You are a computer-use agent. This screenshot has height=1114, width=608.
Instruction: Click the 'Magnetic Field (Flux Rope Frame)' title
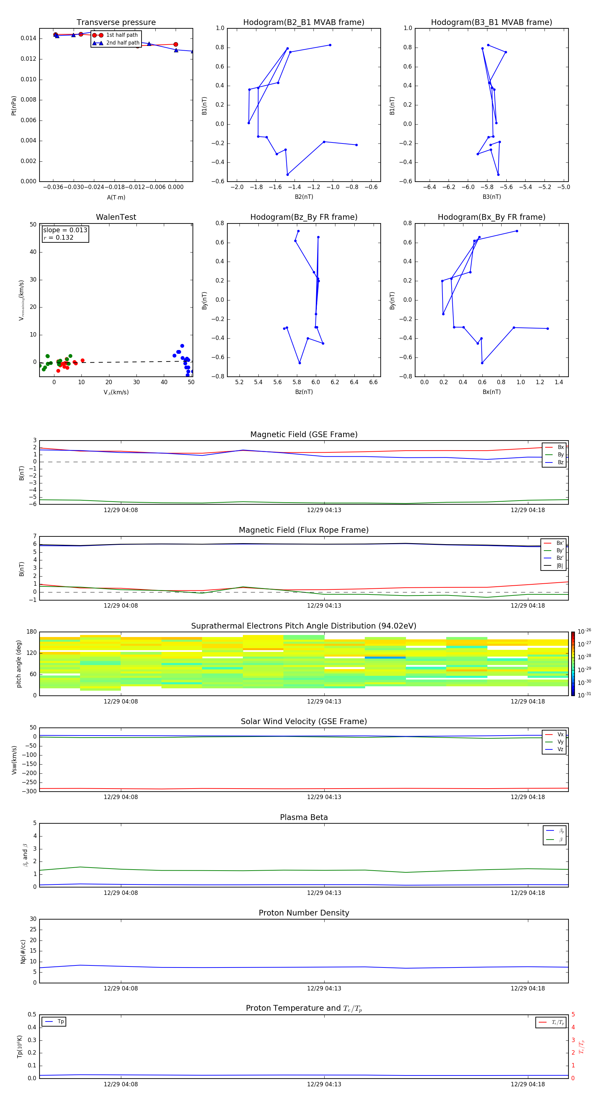(304, 530)
